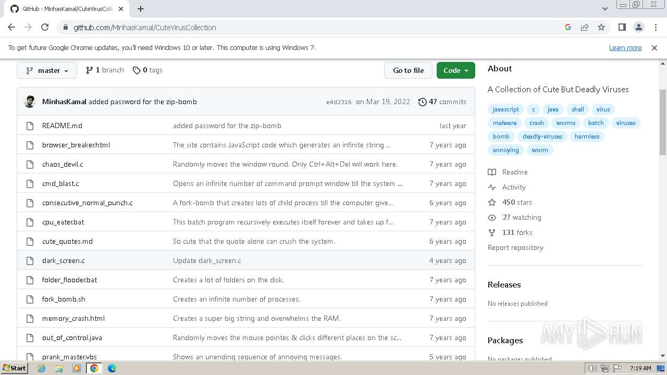Screen dimensions: 667x375
Task: Open folder_flooder.bat file
Action: tap(70, 280)
